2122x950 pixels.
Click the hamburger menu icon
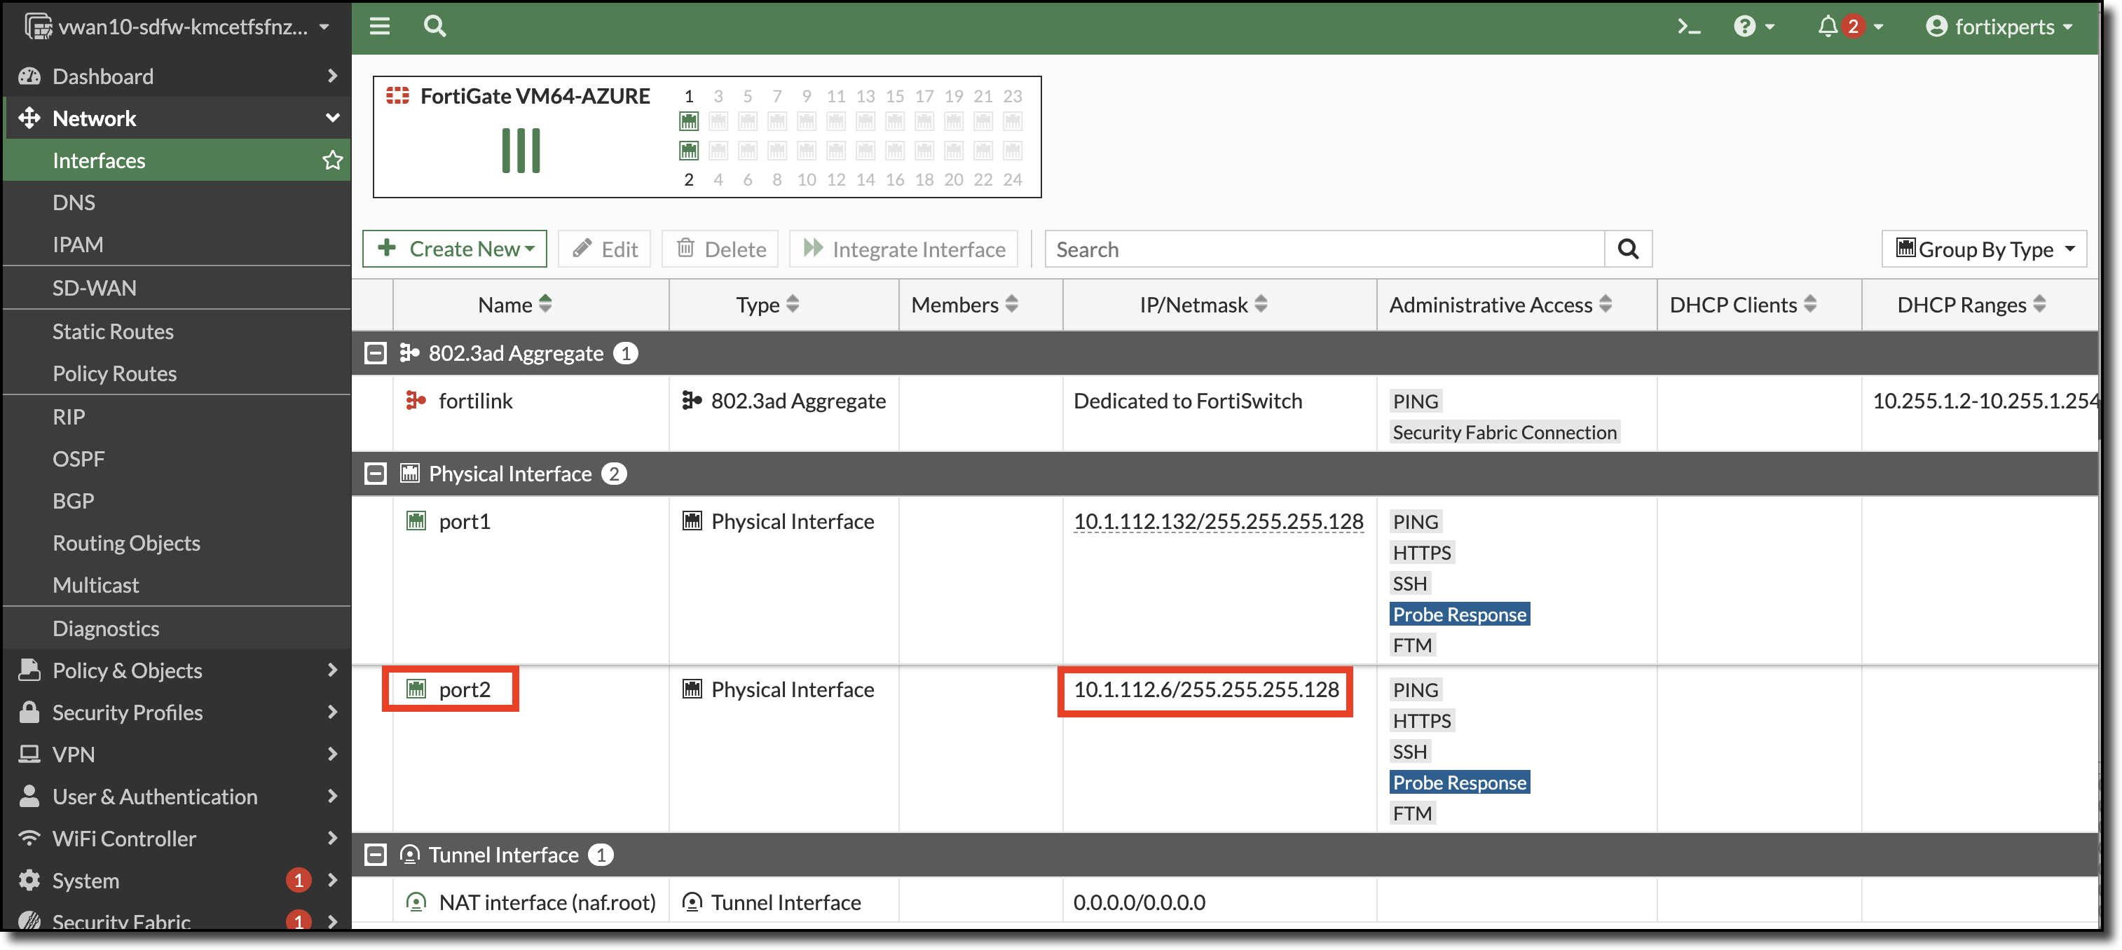pos(380,27)
